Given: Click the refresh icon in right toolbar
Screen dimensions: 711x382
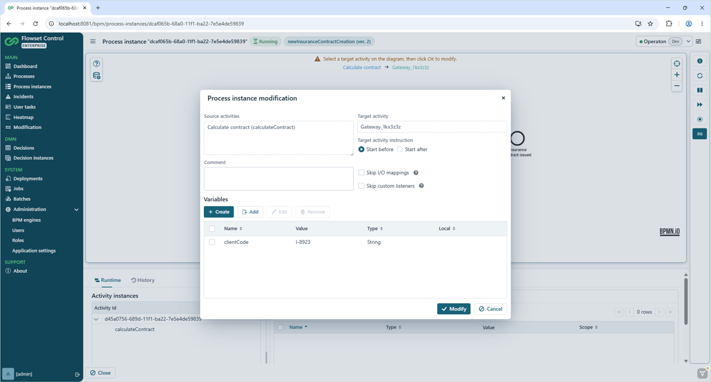Looking at the screenshot, I should tap(700, 76).
